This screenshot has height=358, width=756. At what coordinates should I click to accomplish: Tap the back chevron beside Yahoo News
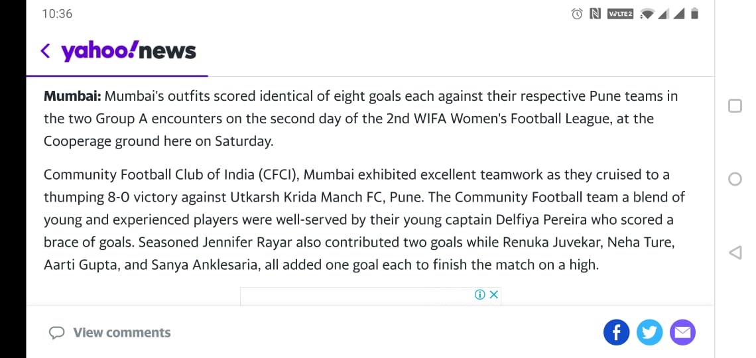click(x=45, y=51)
